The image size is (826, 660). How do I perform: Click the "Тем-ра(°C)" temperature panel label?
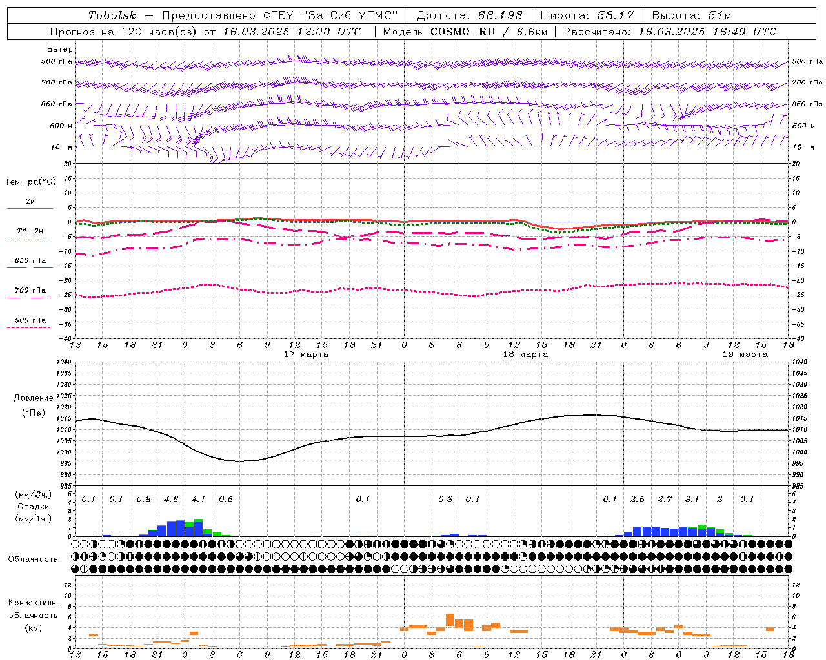[30, 182]
